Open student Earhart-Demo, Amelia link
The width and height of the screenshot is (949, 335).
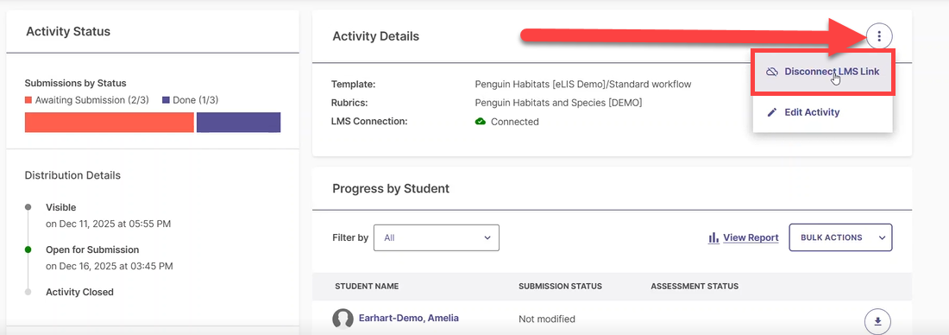pyautogui.click(x=409, y=318)
